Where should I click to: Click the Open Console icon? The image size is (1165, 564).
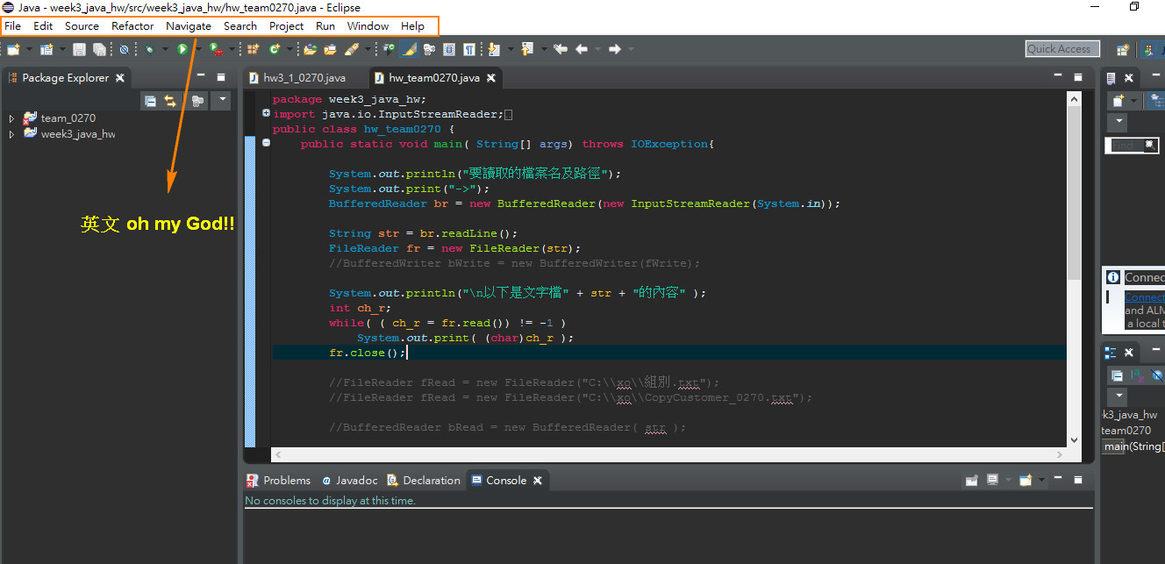1026,480
